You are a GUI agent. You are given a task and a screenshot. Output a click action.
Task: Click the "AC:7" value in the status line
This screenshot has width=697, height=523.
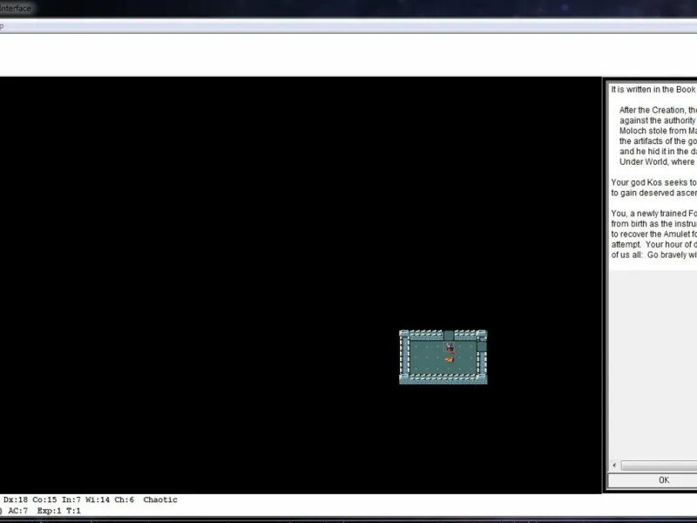17,511
